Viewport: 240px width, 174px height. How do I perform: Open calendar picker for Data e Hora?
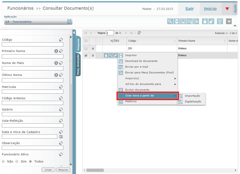point(61,137)
